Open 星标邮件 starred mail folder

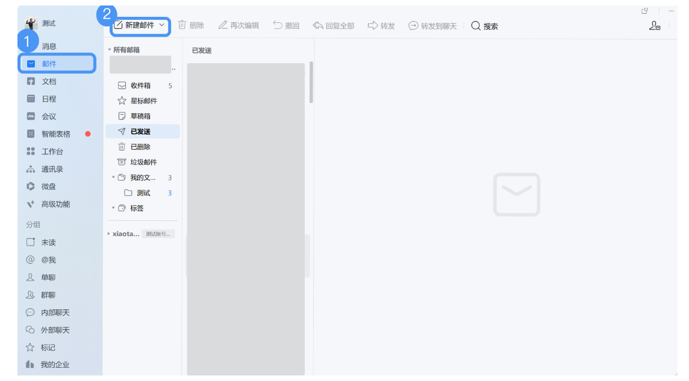pos(144,100)
